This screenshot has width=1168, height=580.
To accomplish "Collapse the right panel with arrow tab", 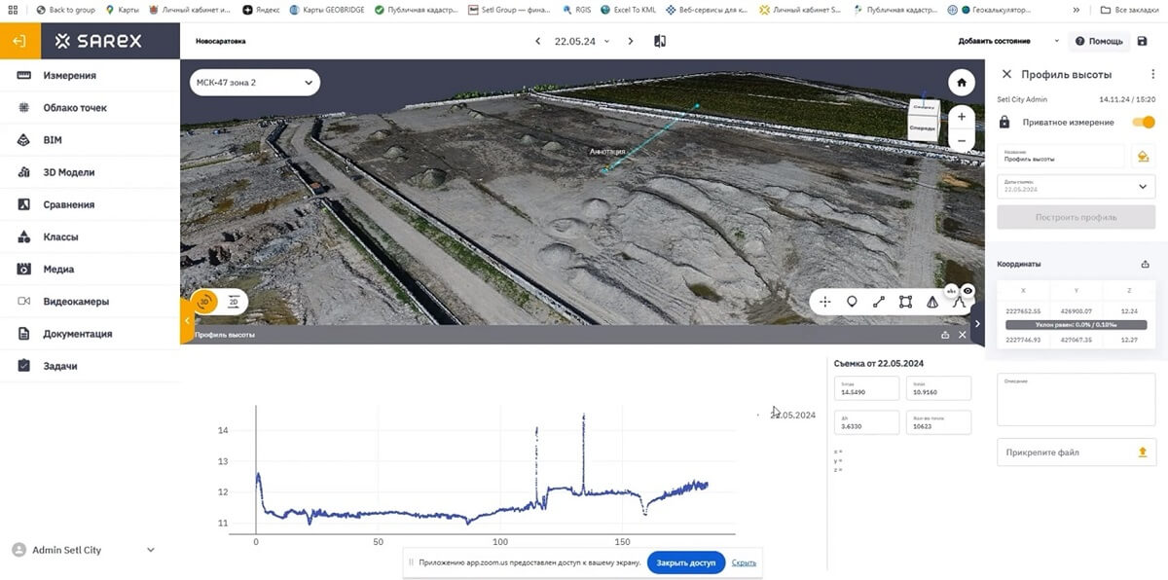I will click(x=978, y=324).
